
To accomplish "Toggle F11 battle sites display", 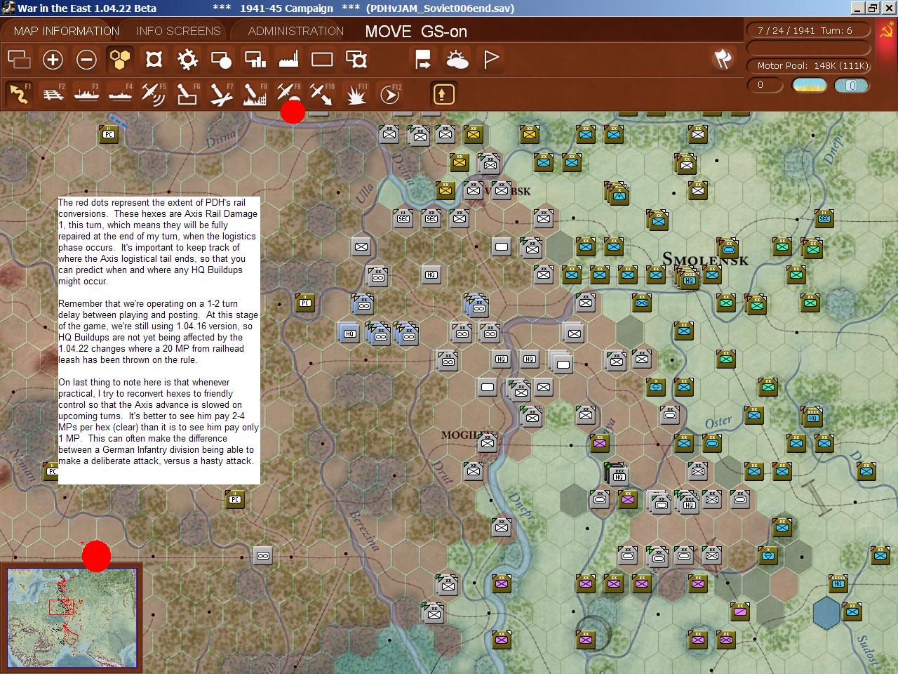I will pyautogui.click(x=356, y=94).
